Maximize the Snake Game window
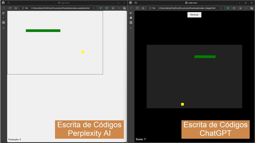This screenshot has width=255, height=143. pyautogui.click(x=246, y=3)
